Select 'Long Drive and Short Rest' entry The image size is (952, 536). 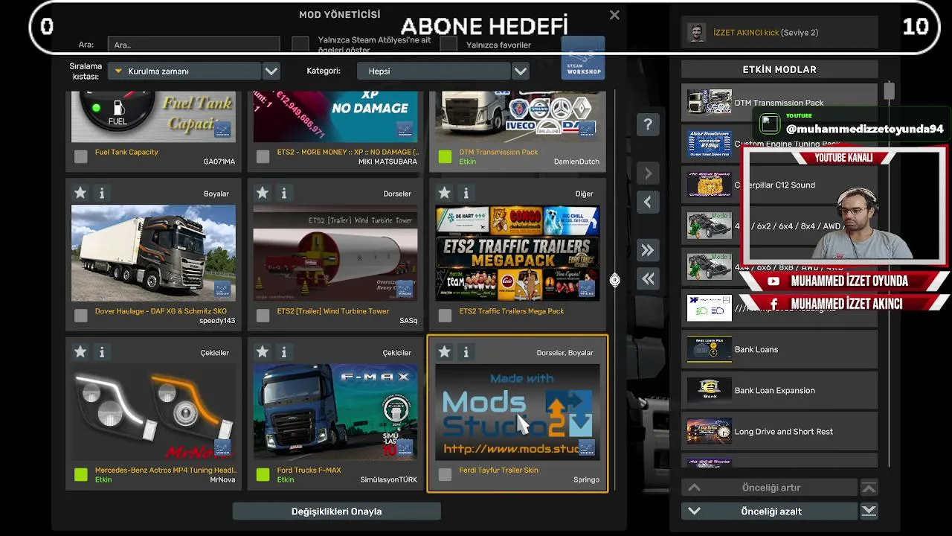(779, 431)
